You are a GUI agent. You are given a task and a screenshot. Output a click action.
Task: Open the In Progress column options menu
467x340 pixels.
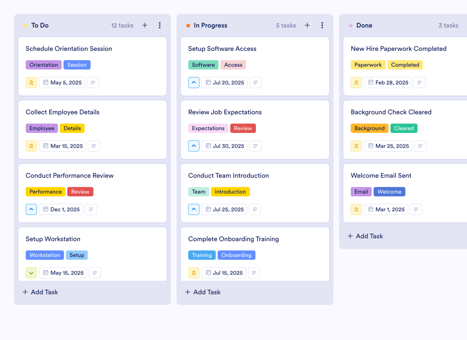pyautogui.click(x=322, y=25)
